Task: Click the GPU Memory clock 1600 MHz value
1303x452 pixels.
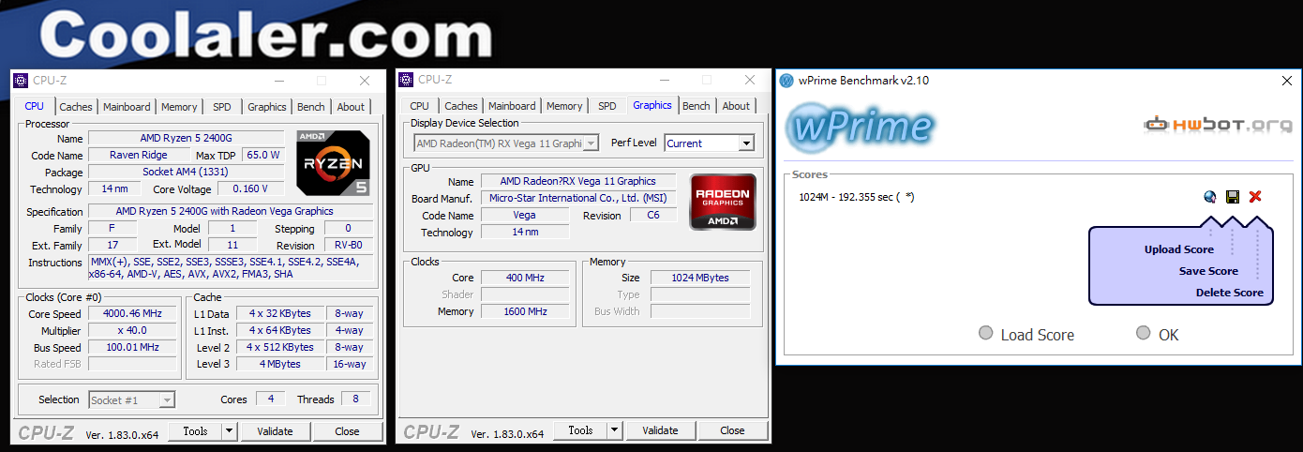Action: [x=524, y=311]
